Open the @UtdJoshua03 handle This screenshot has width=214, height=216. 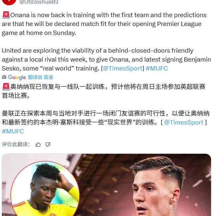[39, 2]
